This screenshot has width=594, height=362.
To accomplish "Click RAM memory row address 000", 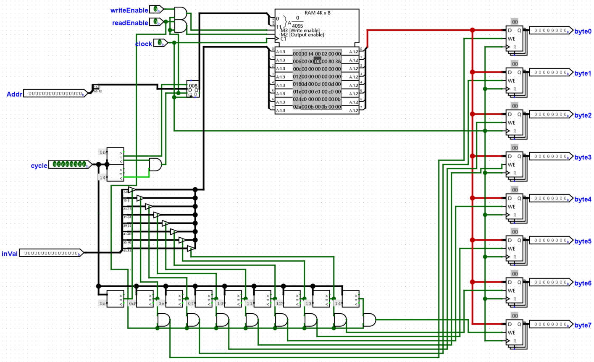I will click(297, 54).
